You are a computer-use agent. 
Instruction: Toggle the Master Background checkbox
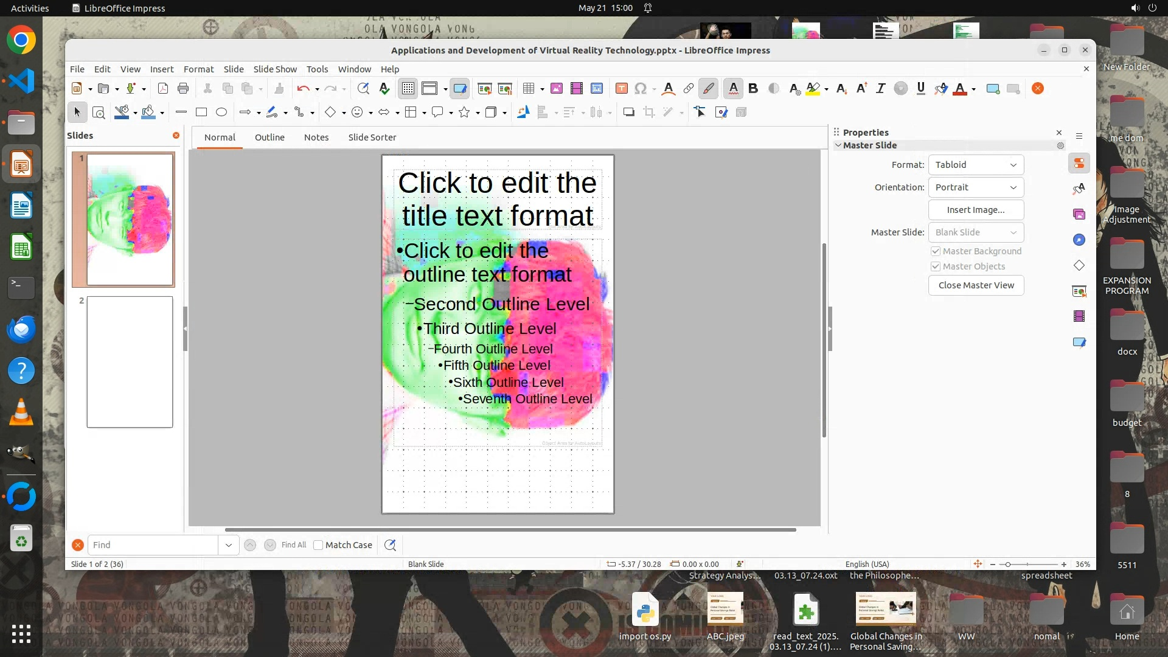pos(936,251)
